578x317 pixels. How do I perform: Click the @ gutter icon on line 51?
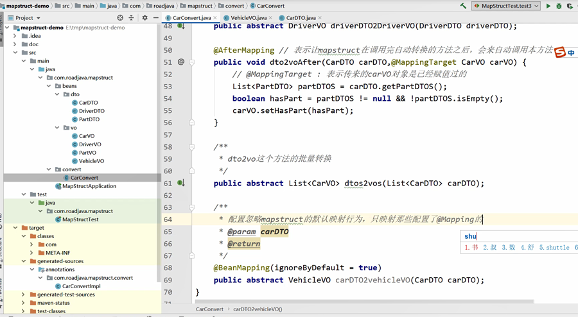click(181, 62)
